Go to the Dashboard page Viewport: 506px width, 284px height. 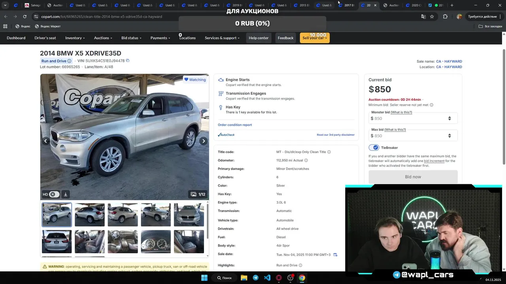tap(16, 38)
